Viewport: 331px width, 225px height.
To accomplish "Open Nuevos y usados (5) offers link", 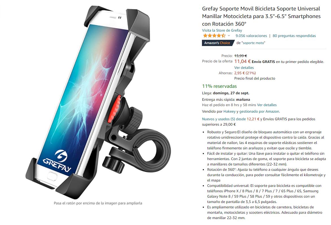I will 224,119.
